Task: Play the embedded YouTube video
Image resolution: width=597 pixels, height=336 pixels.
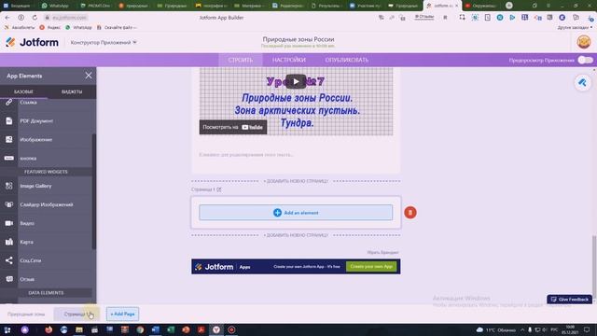Action: click(x=296, y=81)
